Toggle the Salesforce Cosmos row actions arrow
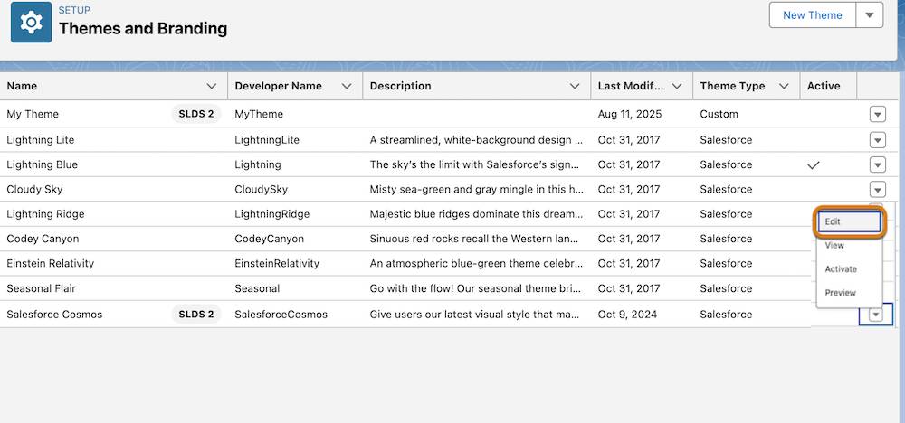This screenshot has height=423, width=905. pyautogui.click(x=876, y=314)
